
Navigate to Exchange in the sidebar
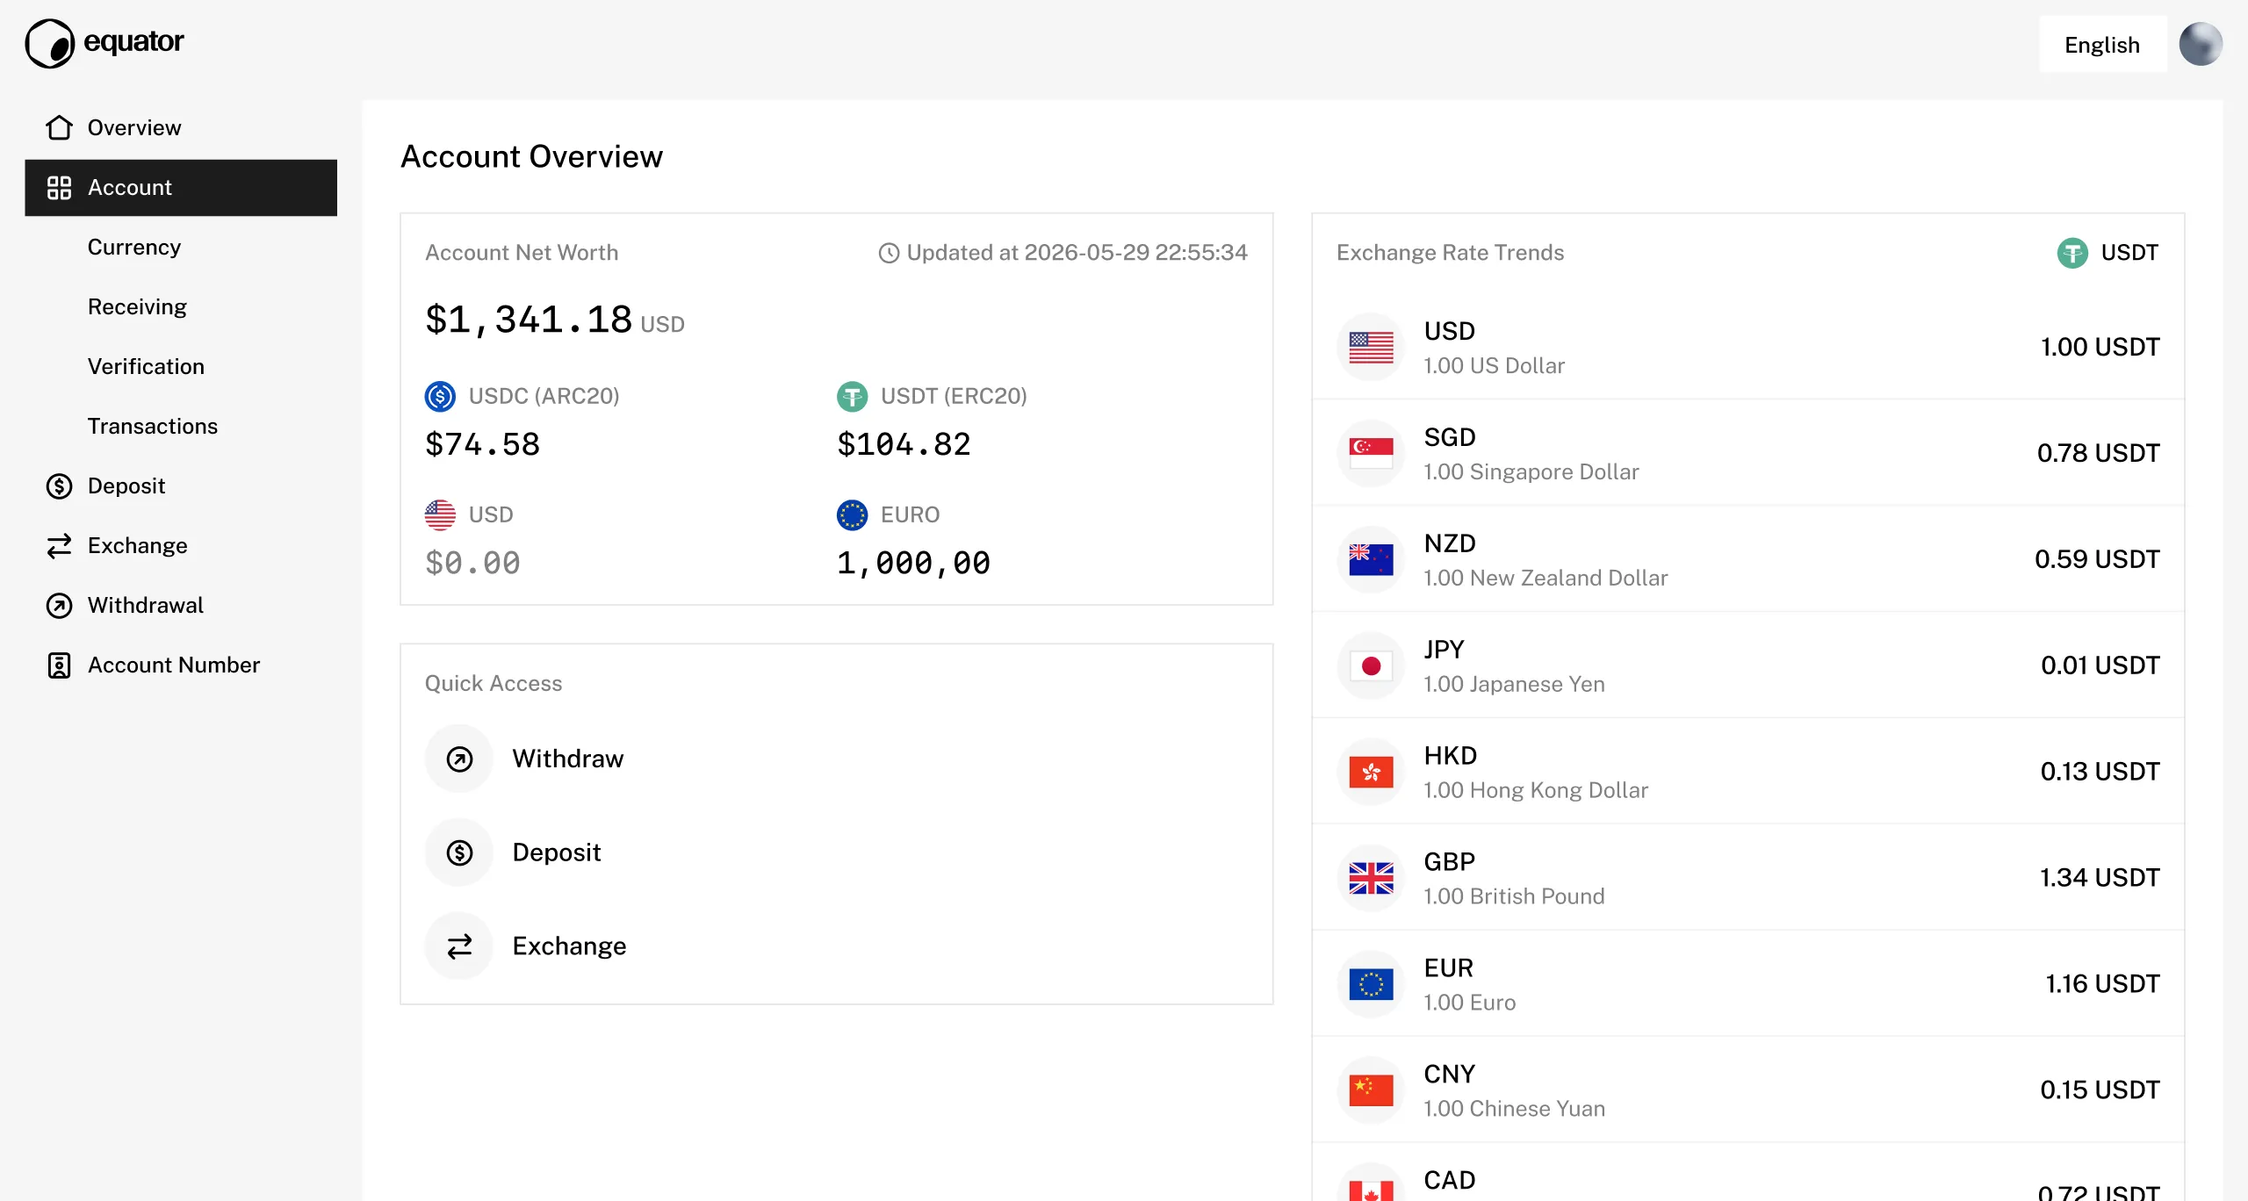click(x=181, y=545)
